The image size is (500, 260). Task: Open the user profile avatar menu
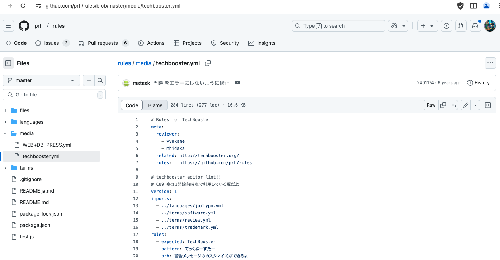pyautogui.click(x=490, y=26)
